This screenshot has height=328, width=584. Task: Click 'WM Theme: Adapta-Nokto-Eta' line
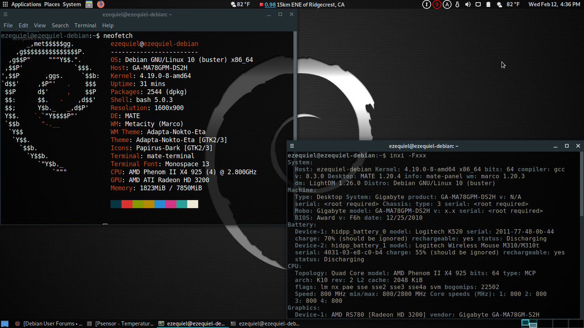[158, 132]
